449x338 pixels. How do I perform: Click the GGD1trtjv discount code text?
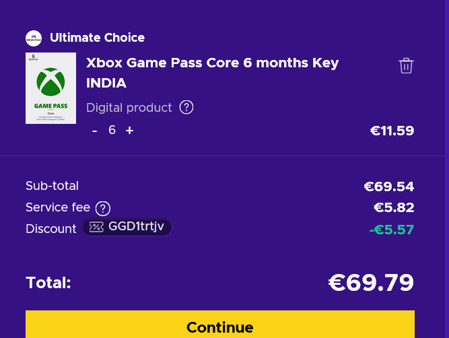[136, 227]
